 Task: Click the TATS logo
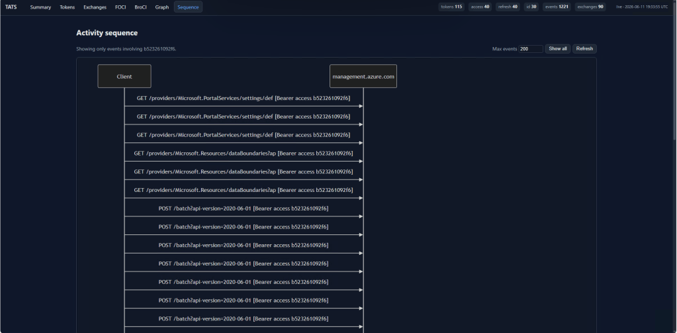click(x=11, y=7)
